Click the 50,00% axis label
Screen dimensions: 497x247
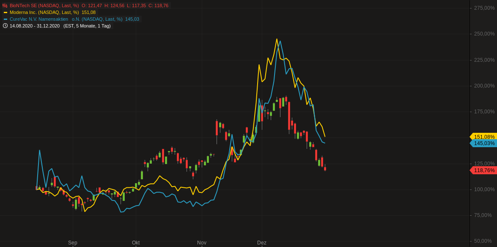(483, 242)
